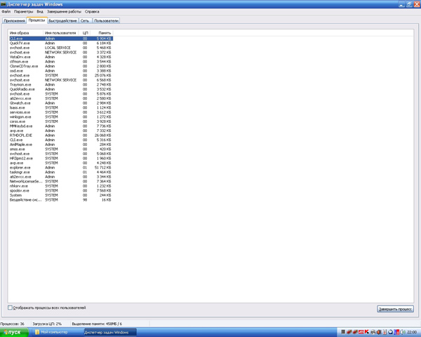The image size is (421, 337).
Task: Select the Traymon.exe process
Action: [x=60, y=85]
